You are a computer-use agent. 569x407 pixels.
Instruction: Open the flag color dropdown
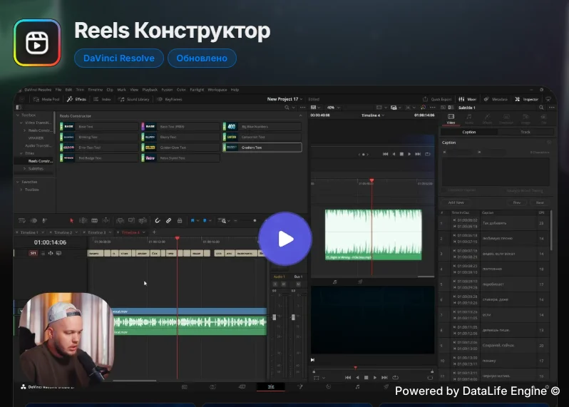tap(198, 220)
